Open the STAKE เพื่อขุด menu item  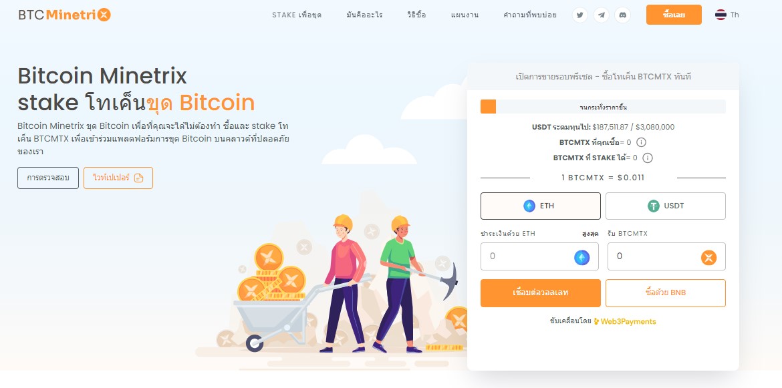pos(297,15)
